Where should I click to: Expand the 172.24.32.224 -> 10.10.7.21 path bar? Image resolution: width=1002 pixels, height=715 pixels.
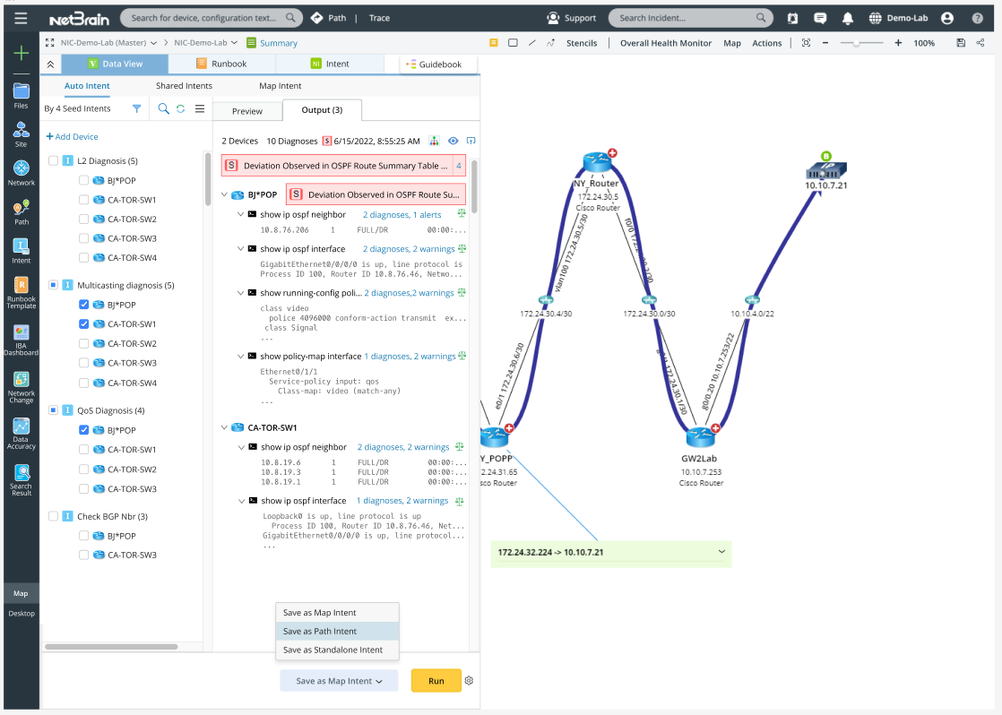721,554
